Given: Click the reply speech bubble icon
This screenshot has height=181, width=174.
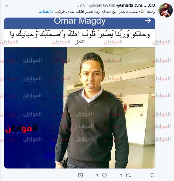Looking at the screenshot, I should 152,175.
